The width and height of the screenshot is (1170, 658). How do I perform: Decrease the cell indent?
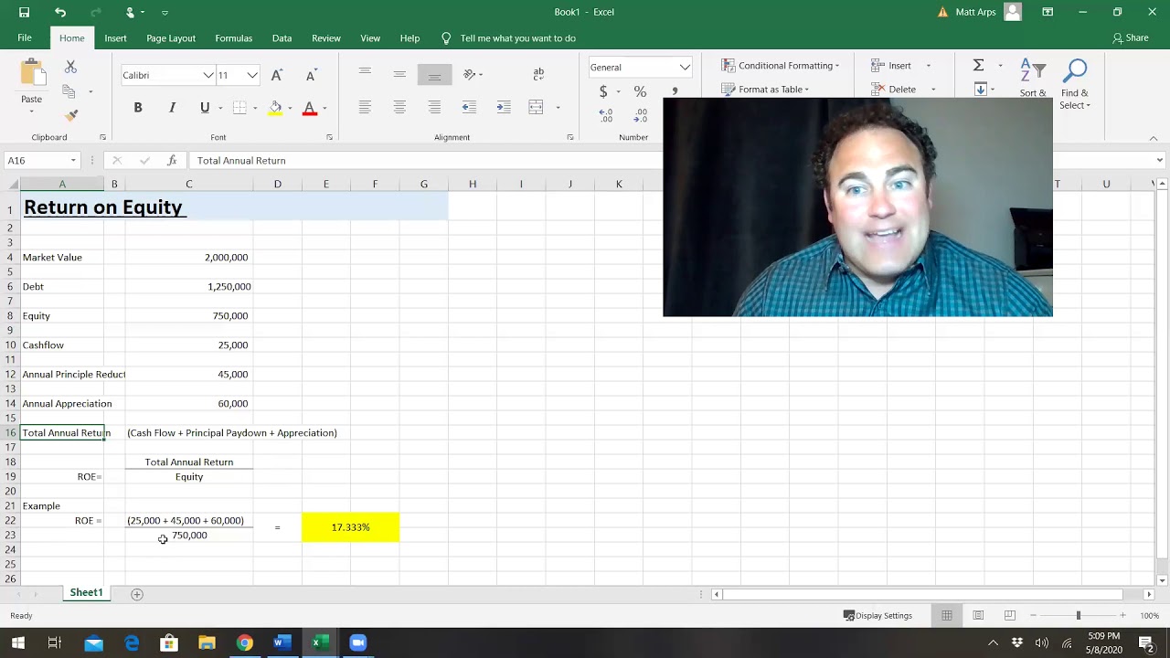(469, 108)
